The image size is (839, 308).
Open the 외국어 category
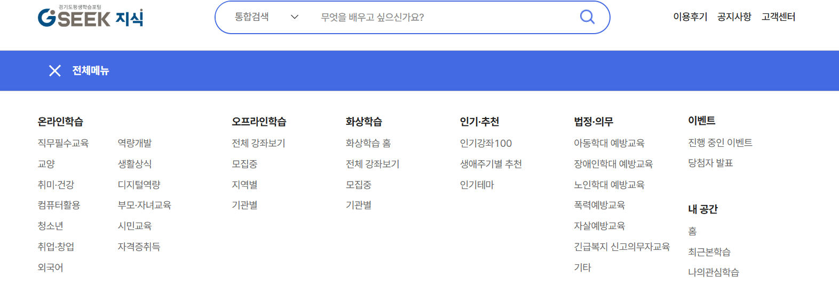[51, 267]
